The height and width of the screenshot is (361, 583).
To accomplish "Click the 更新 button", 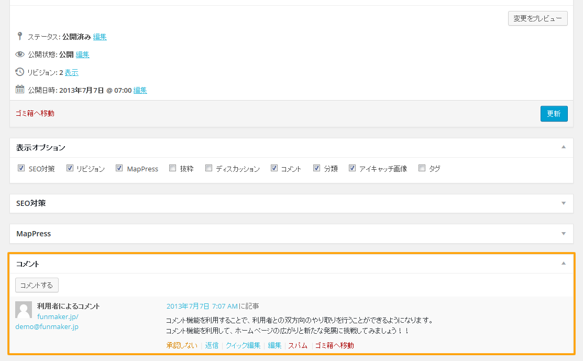I will tap(554, 113).
